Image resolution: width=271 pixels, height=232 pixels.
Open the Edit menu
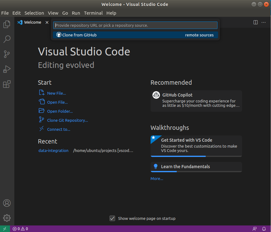(16, 13)
